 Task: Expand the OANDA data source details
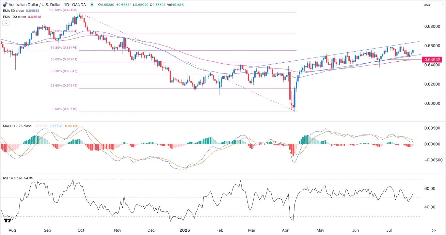coord(78,5)
